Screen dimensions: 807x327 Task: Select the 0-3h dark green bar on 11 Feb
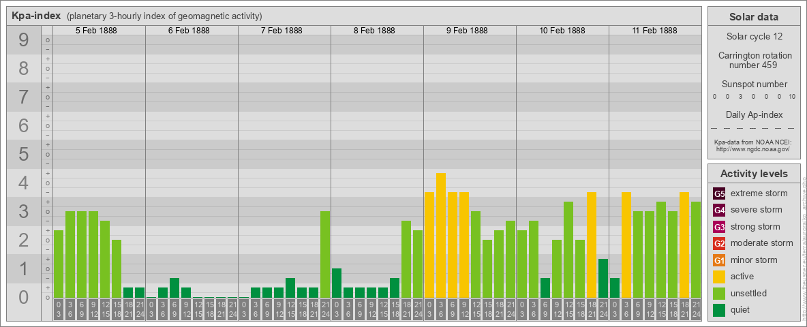point(615,288)
